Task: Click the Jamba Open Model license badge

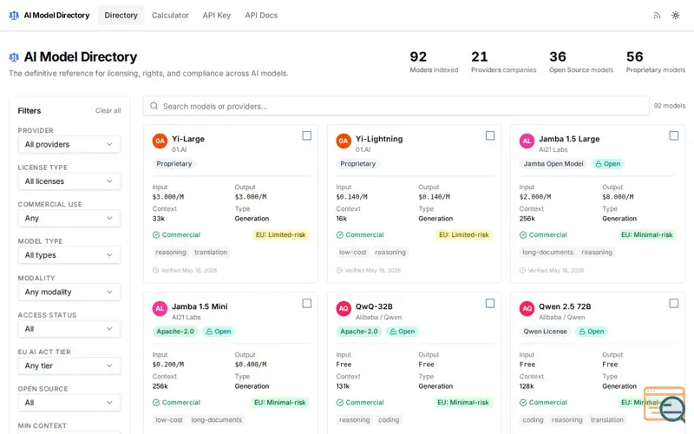Action: 553,164
